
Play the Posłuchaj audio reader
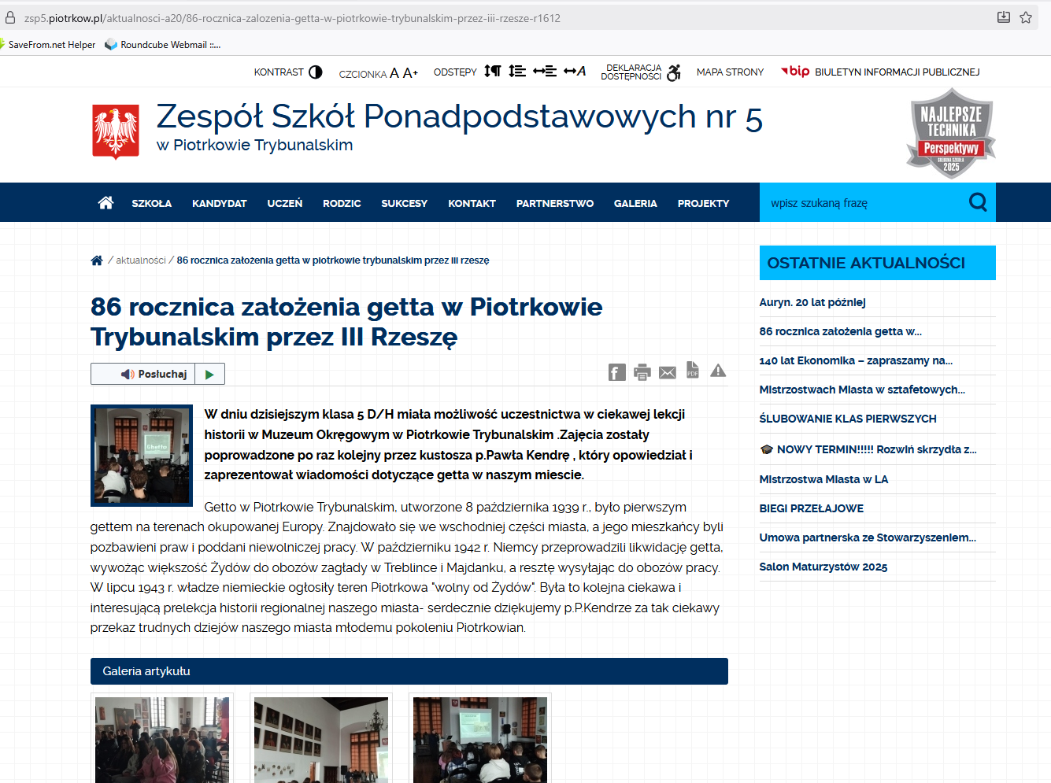tap(209, 374)
